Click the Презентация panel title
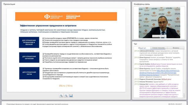Viewport: 188px width, 105px height. [9, 4]
